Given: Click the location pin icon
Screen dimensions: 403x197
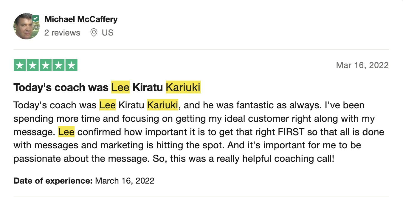Looking at the screenshot, I should [94, 33].
